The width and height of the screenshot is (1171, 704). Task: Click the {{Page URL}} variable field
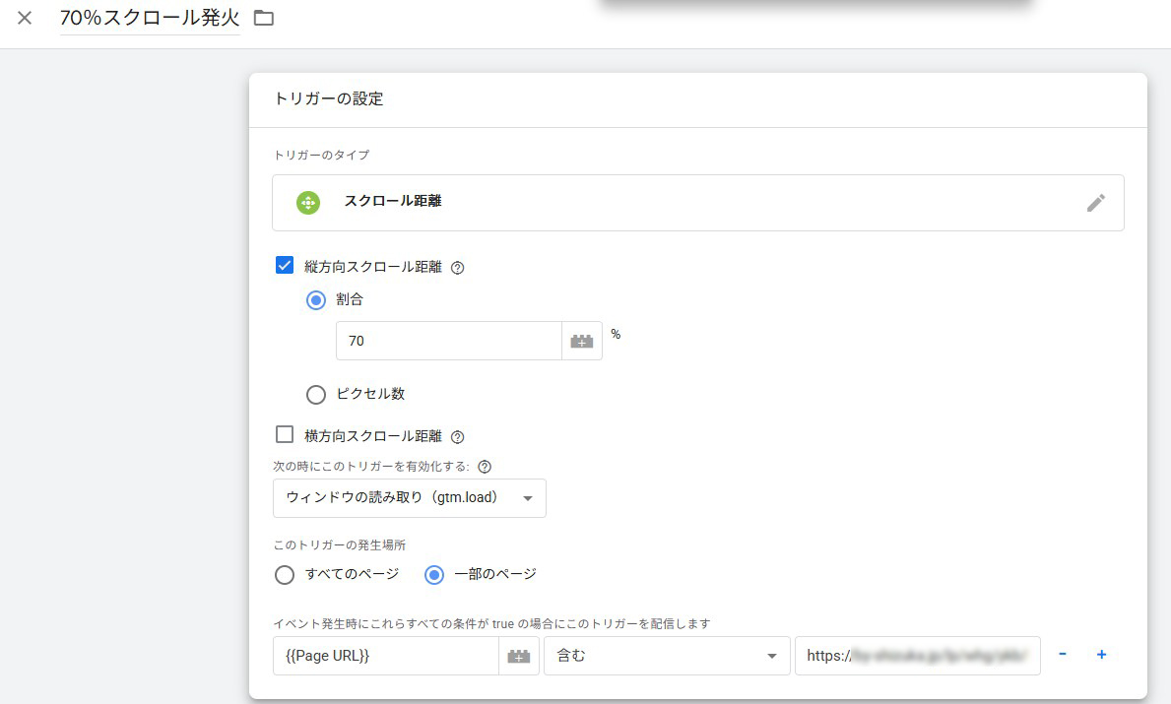[385, 656]
